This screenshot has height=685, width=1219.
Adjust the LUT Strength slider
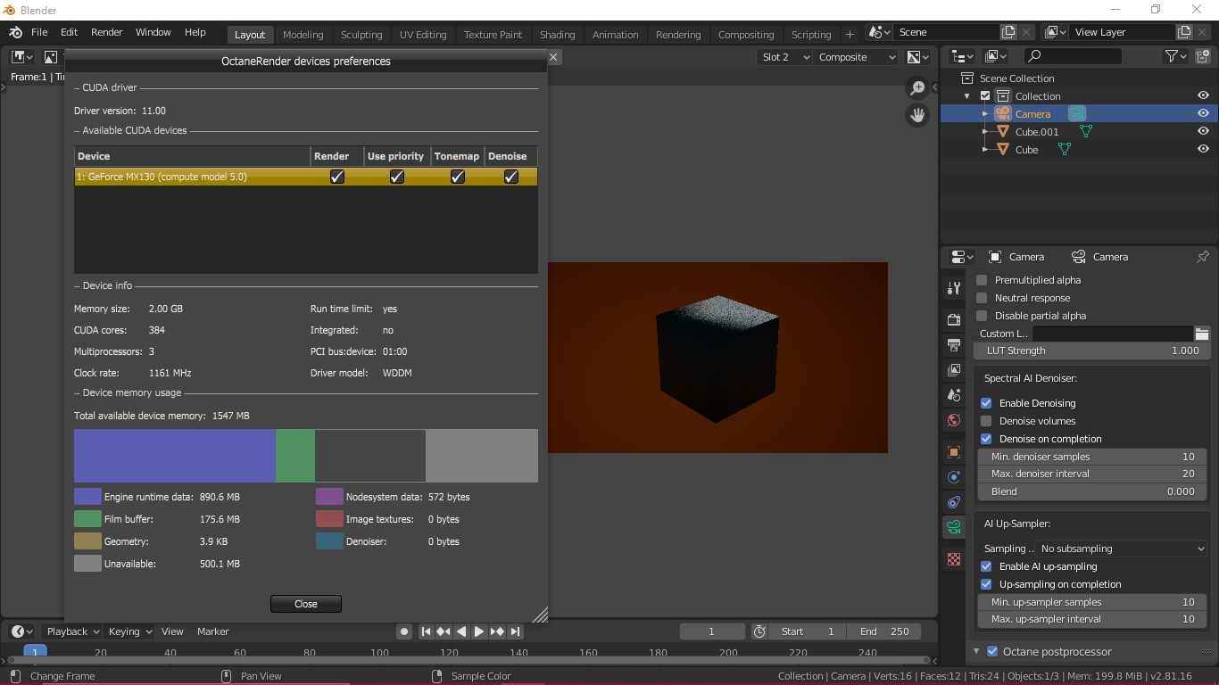(x=1093, y=351)
